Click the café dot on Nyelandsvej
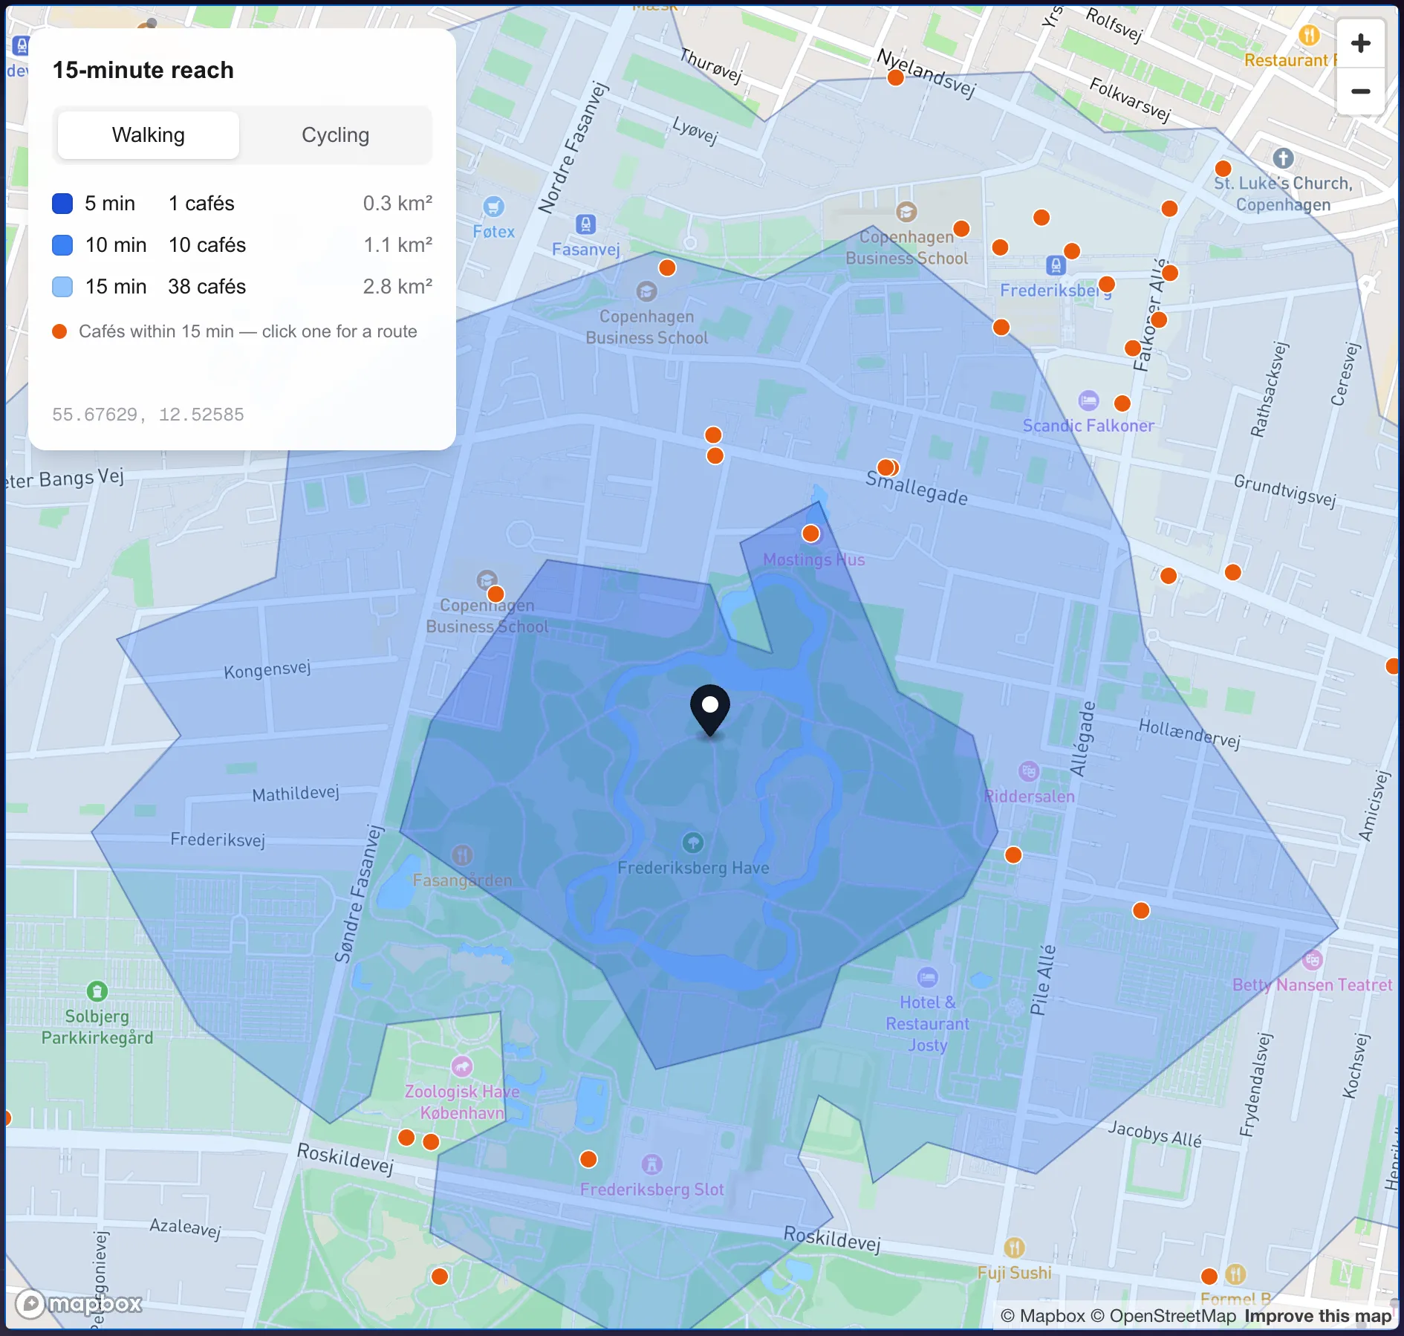Image resolution: width=1404 pixels, height=1336 pixels. [896, 77]
